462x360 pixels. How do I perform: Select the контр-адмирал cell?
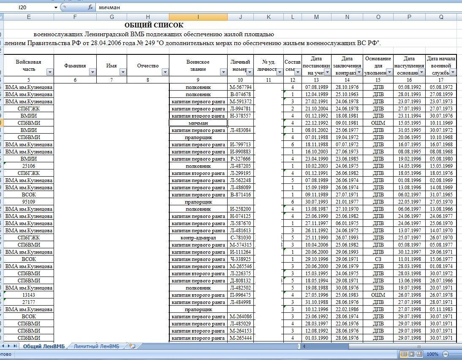pos(198,238)
